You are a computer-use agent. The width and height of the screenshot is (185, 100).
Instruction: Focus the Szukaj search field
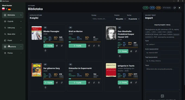pyautogui.click(x=102, y=19)
